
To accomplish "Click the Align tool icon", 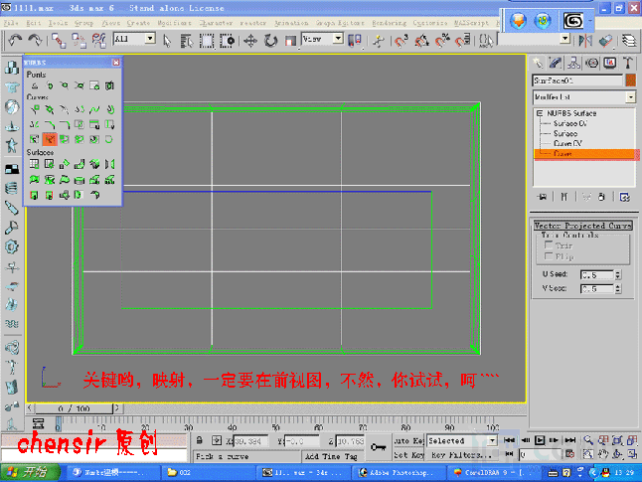I will 605,40.
